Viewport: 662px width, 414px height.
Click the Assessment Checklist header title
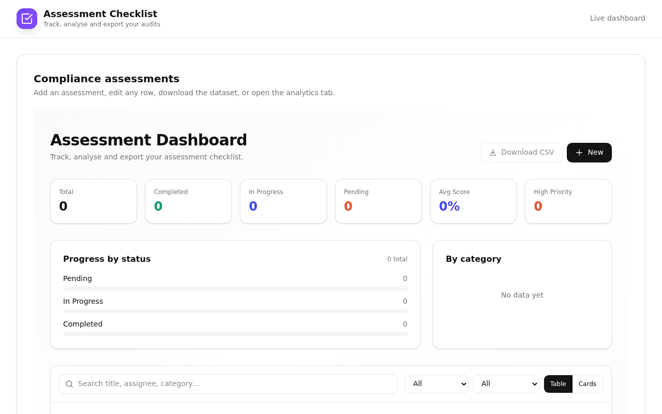pos(100,14)
